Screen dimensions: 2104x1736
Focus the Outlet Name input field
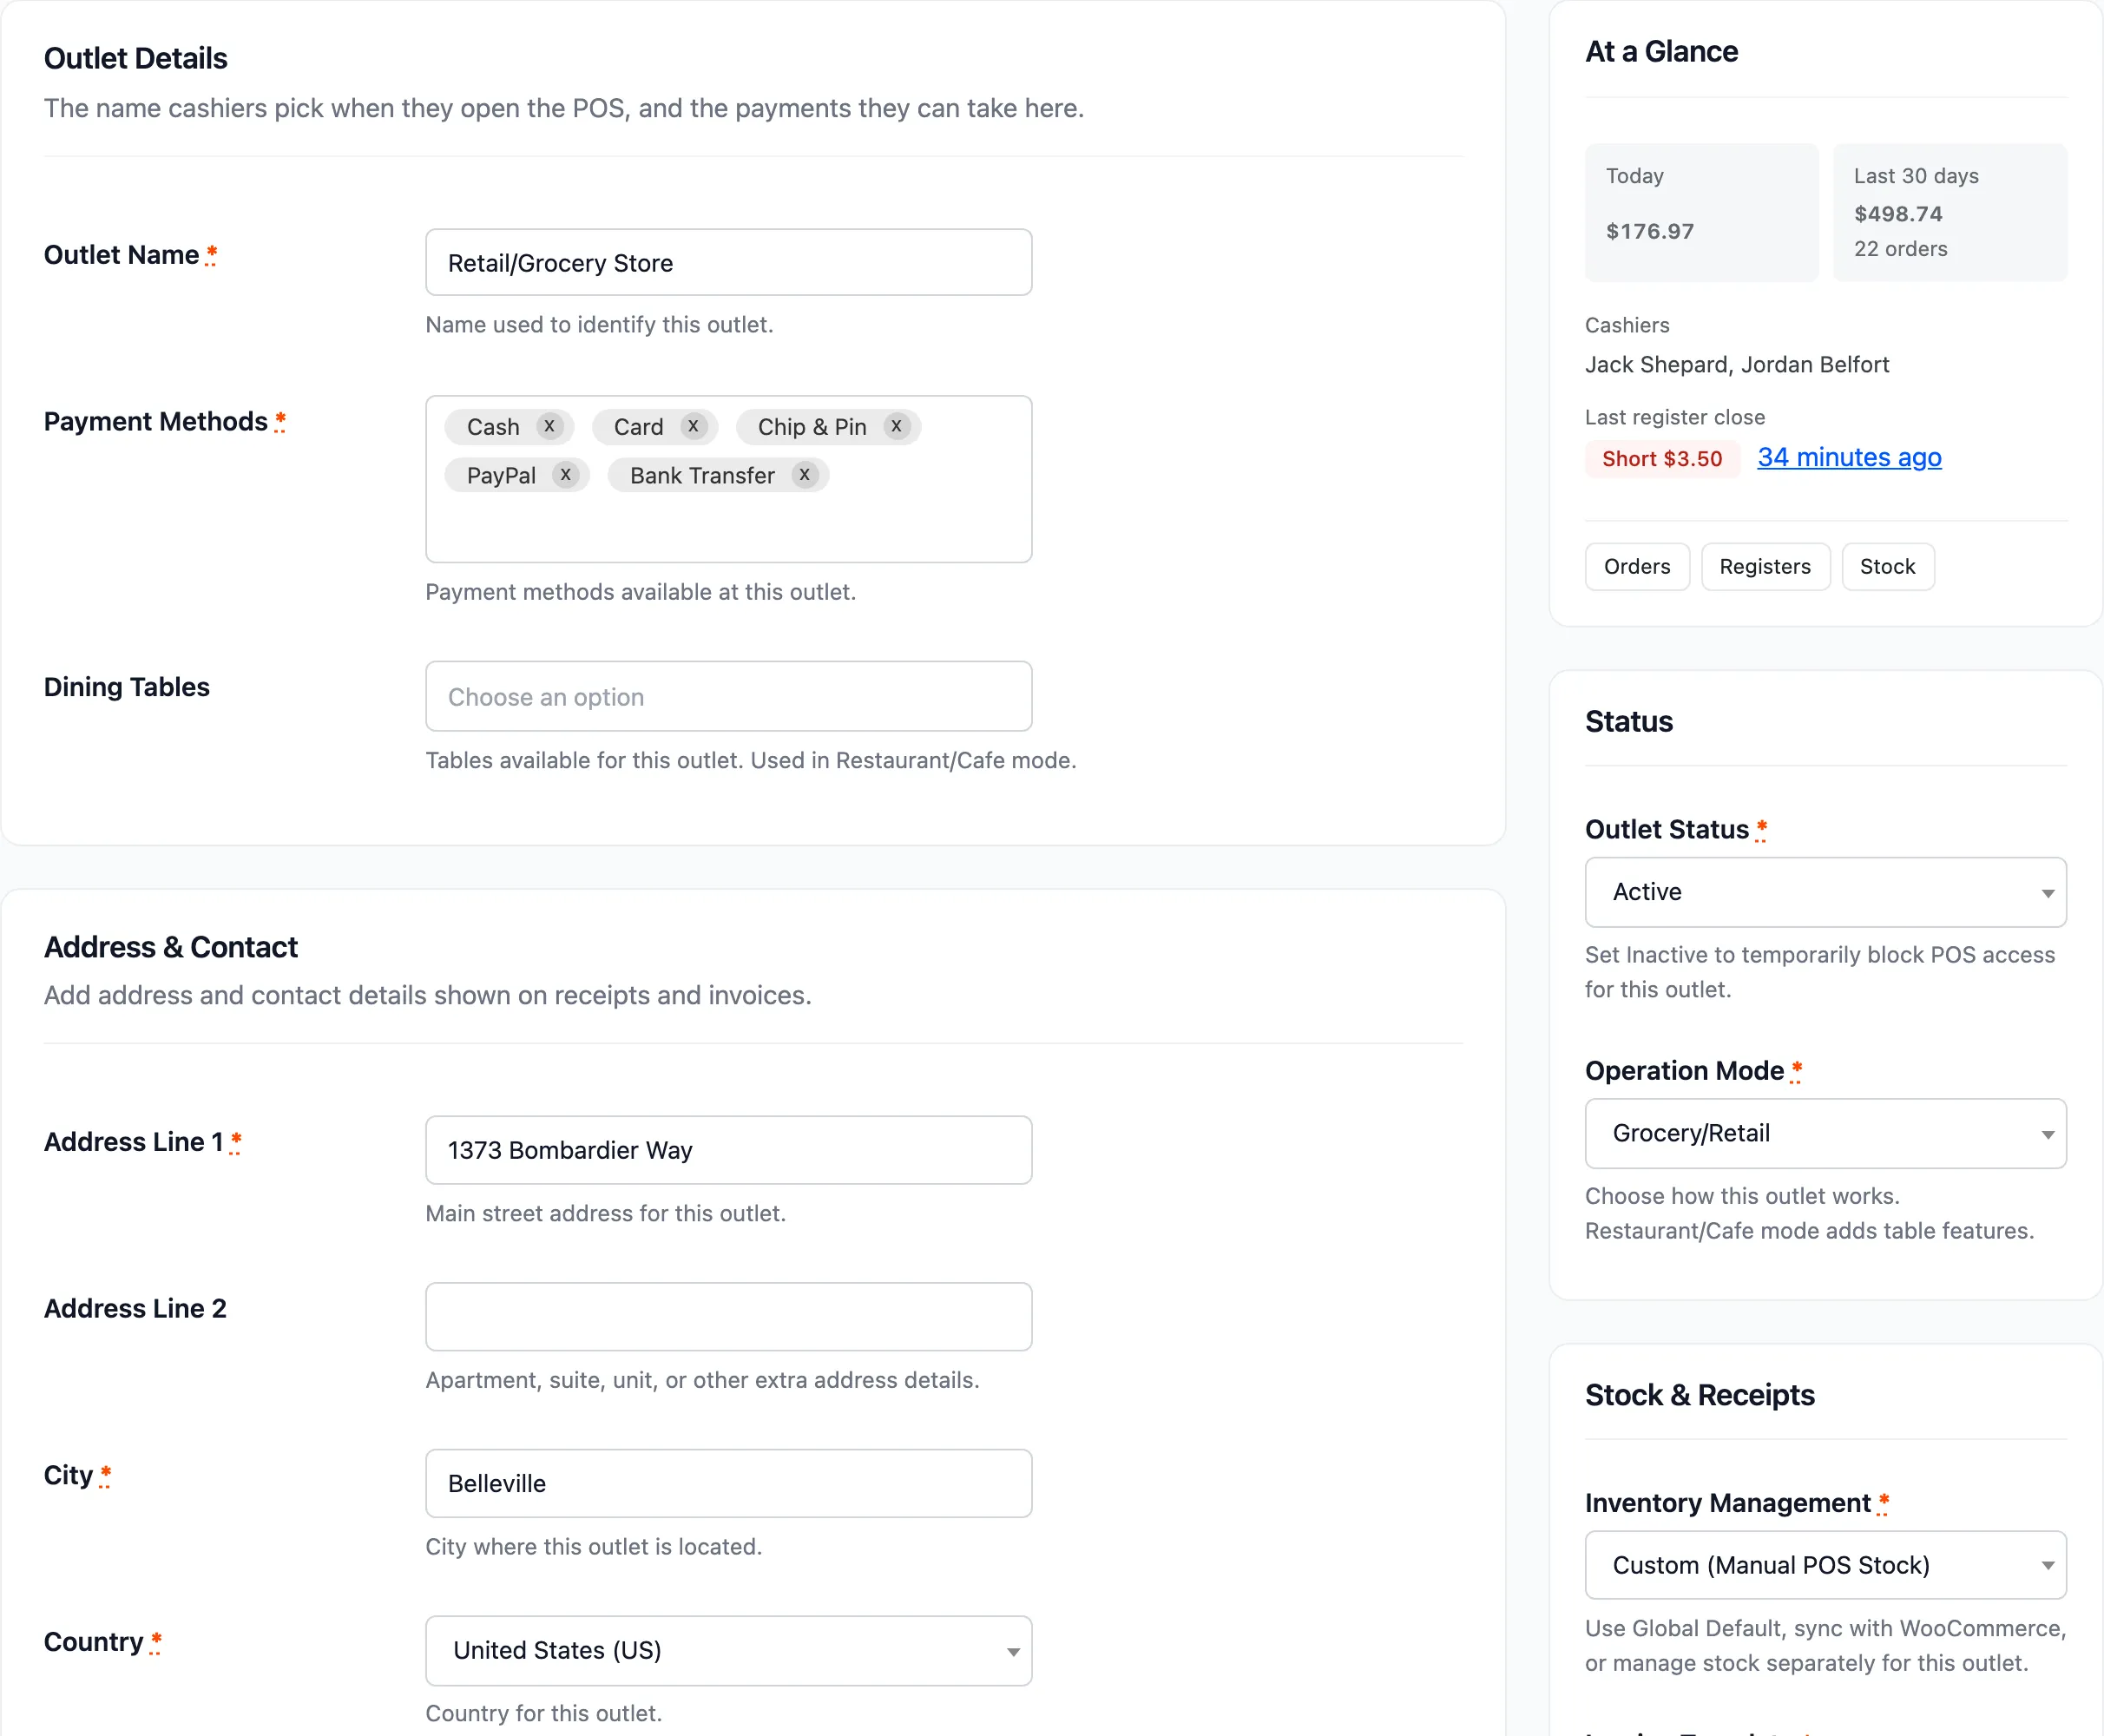728,263
